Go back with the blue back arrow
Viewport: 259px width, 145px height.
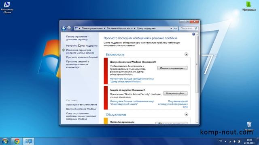[x=64, y=29]
